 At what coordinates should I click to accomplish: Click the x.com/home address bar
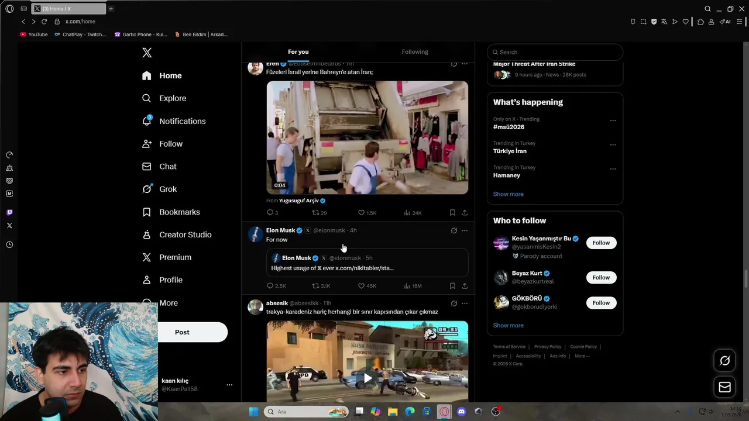coord(80,22)
